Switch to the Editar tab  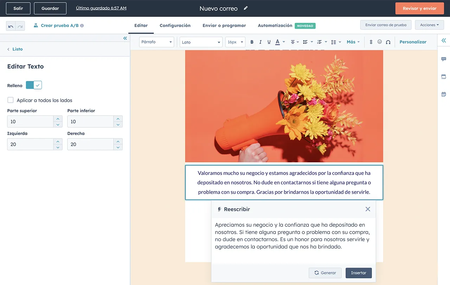click(141, 26)
